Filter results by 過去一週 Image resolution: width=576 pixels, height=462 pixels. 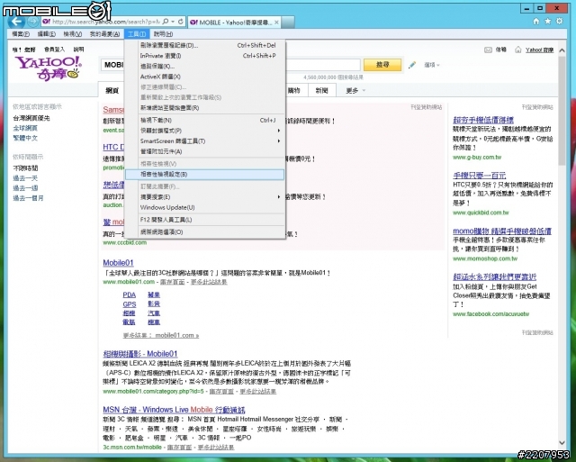25,188
